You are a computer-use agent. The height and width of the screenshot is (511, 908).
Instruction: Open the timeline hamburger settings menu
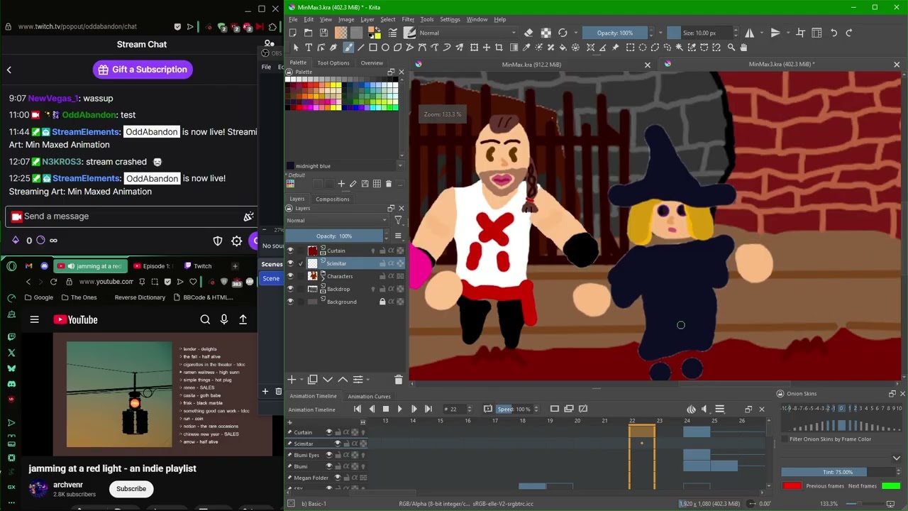[x=719, y=409]
